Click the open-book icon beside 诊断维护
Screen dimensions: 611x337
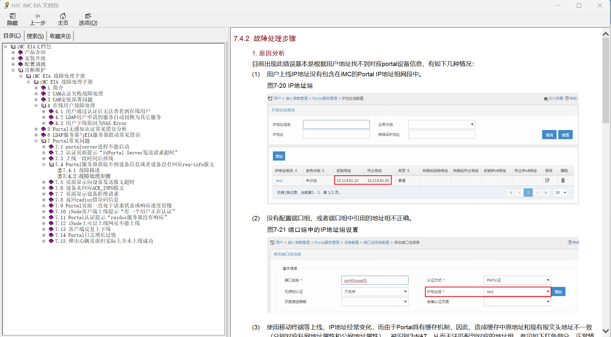[21, 70]
